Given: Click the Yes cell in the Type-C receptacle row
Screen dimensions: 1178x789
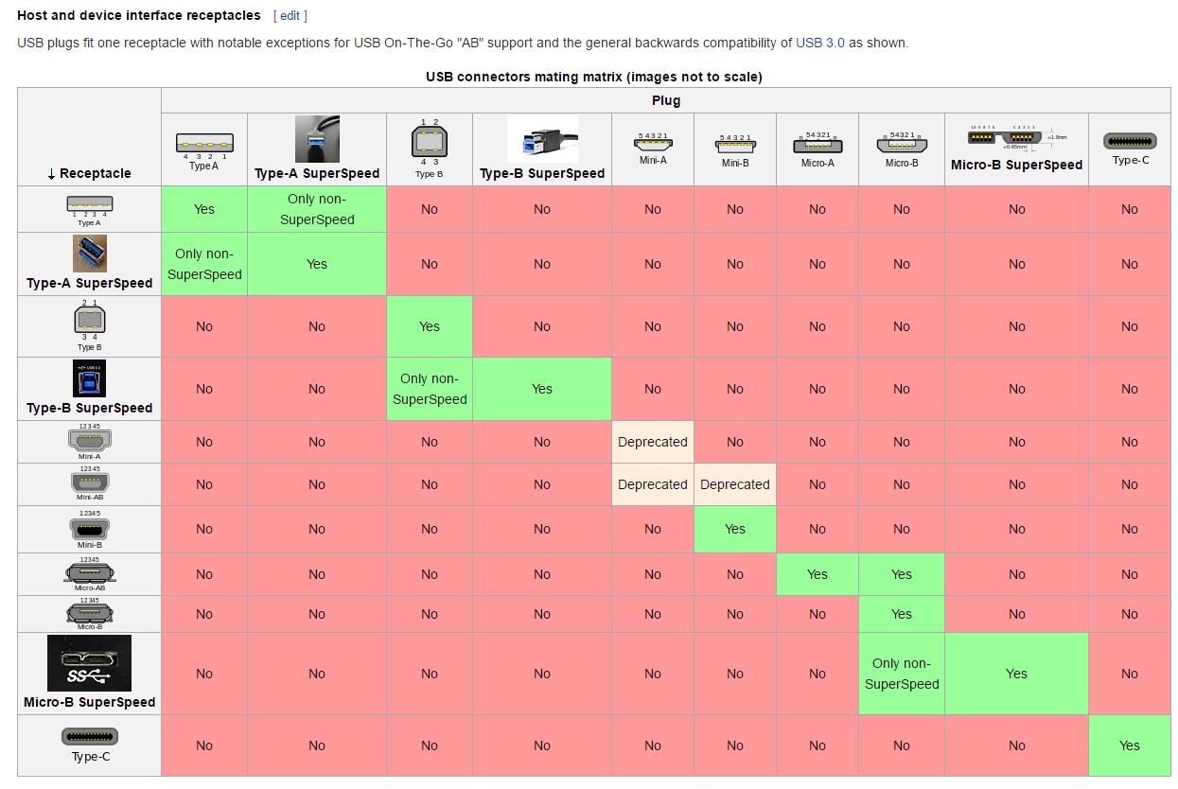Looking at the screenshot, I should tap(1130, 745).
